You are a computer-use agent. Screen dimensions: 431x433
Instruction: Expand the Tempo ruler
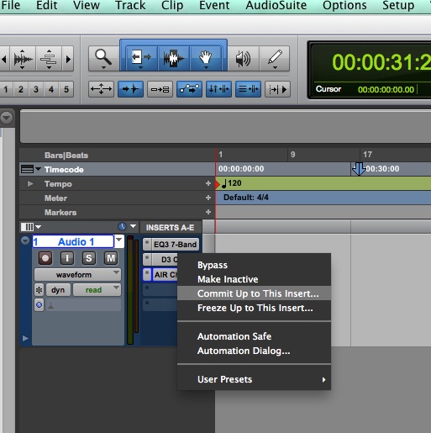pyautogui.click(x=30, y=184)
